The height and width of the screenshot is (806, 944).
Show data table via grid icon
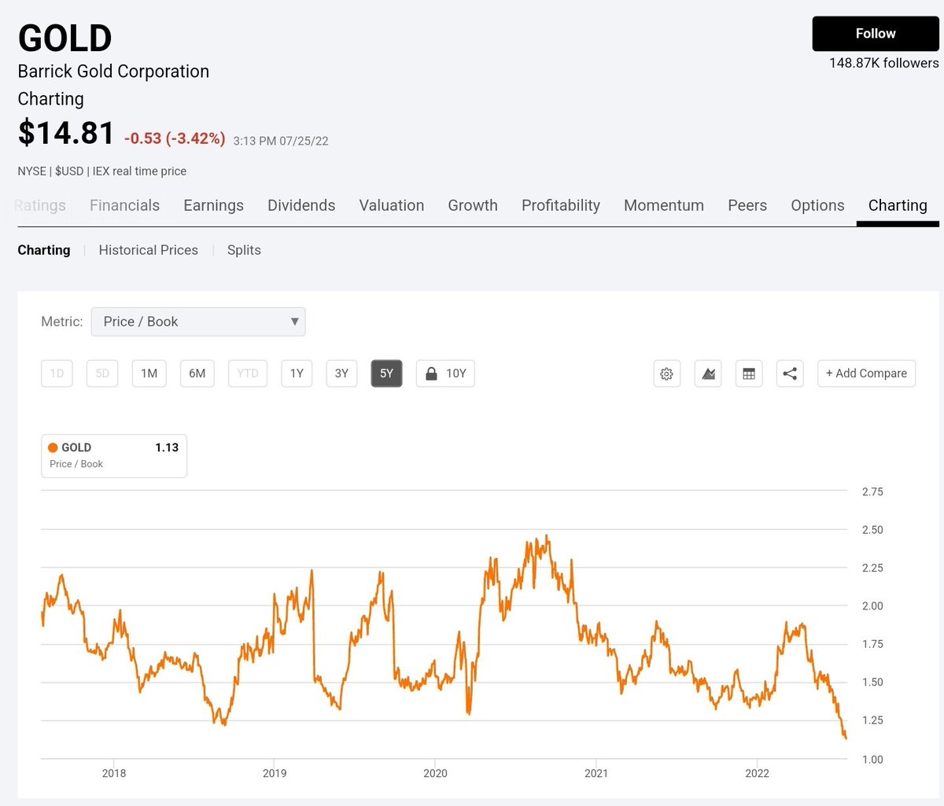(x=749, y=374)
